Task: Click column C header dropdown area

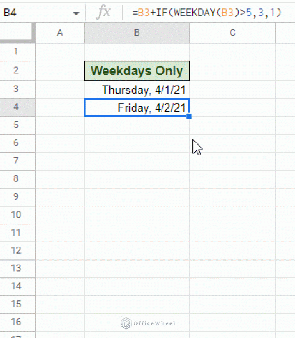Action: point(232,33)
